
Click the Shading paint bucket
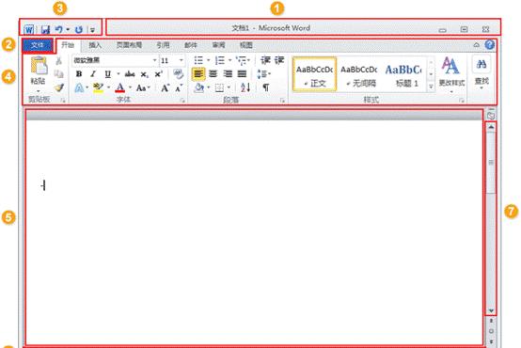pos(199,87)
